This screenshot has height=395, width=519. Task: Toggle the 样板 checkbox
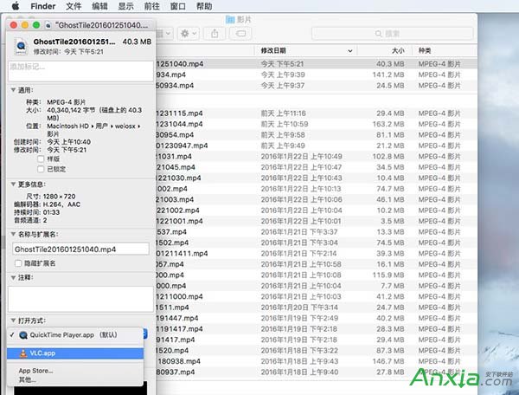[41, 159]
